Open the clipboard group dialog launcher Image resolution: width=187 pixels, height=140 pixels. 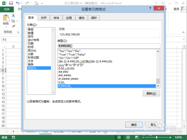tap(18, 32)
